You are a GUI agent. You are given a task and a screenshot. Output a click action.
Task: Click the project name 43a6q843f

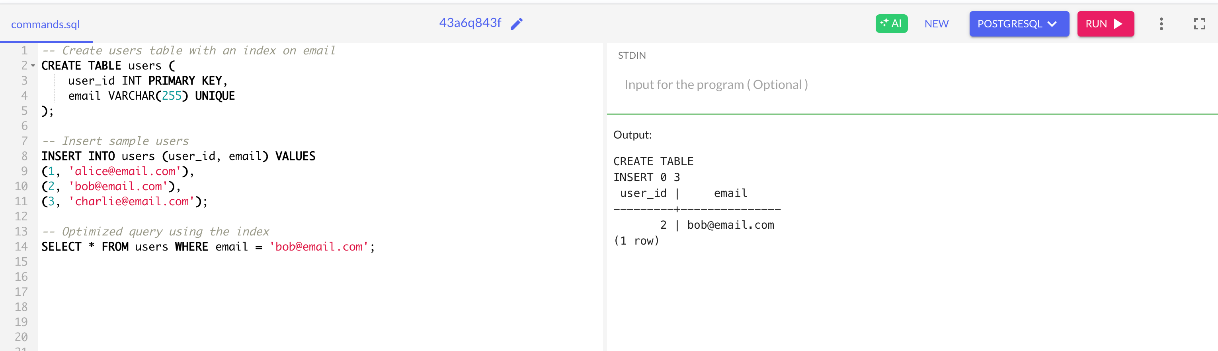pos(470,23)
